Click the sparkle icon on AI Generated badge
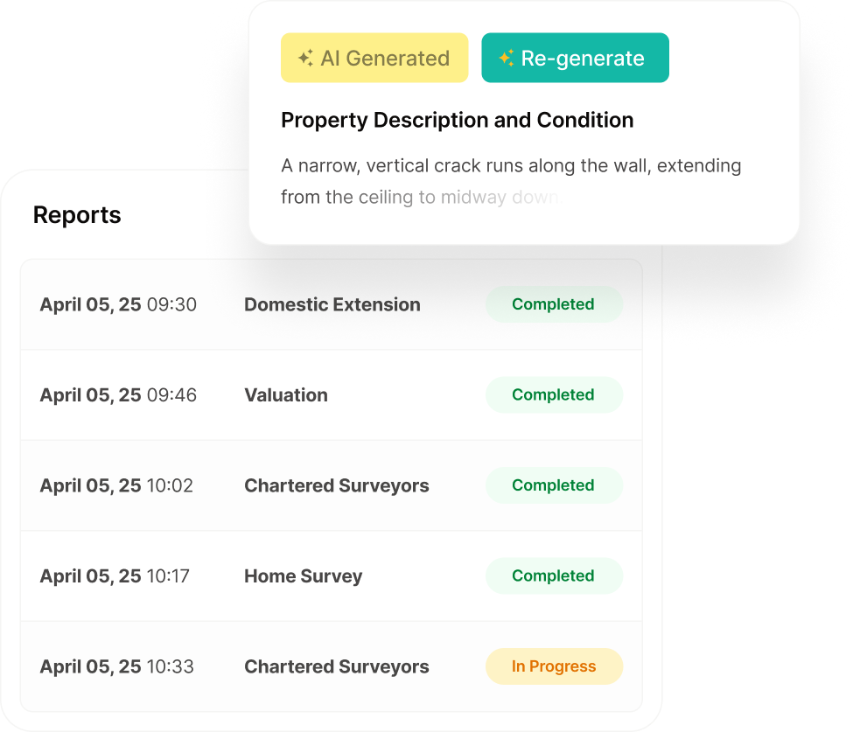853x732 pixels. click(305, 58)
